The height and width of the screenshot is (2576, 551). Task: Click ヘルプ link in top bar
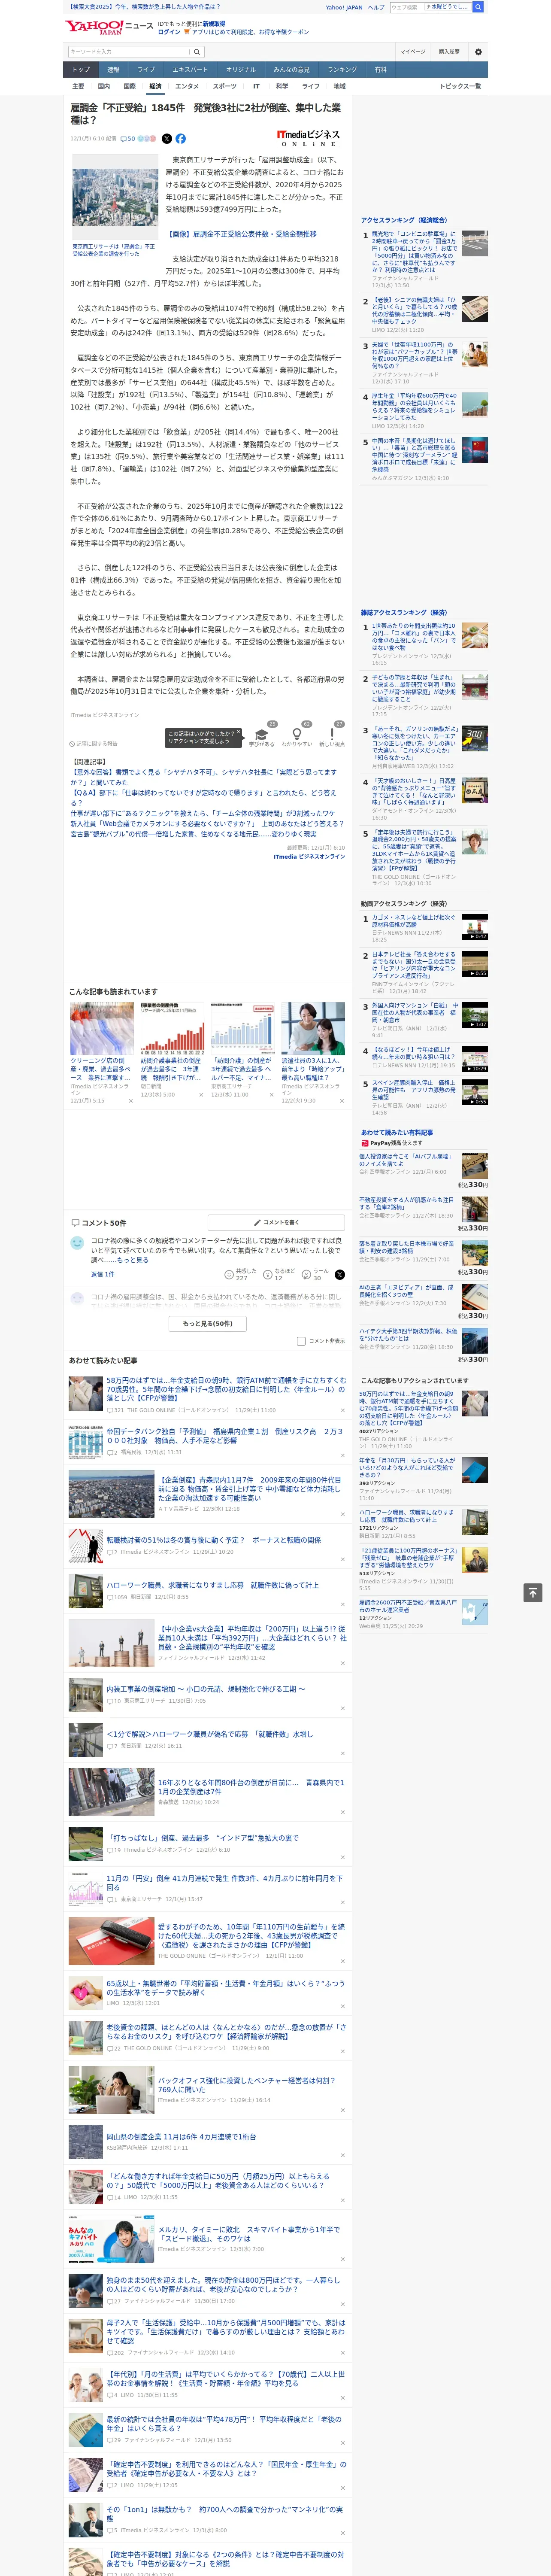point(375,7)
